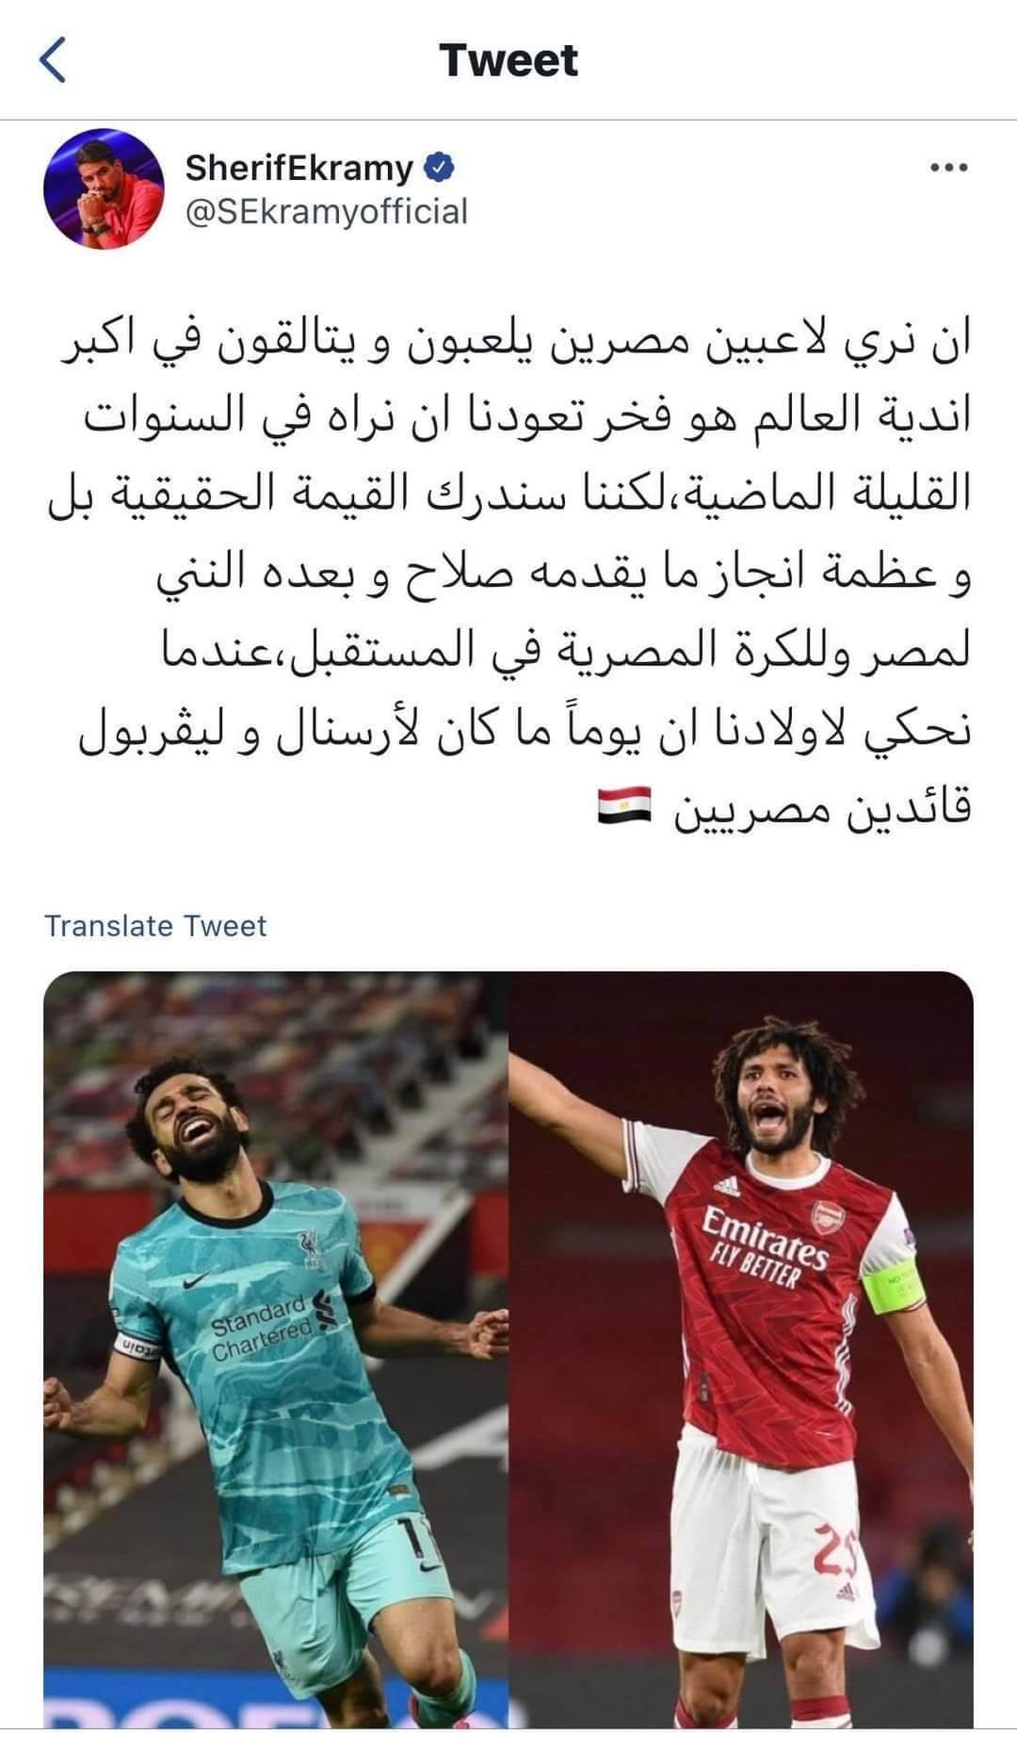Open the three-dot more options menu
The width and height of the screenshot is (1017, 1751).
coord(948,170)
